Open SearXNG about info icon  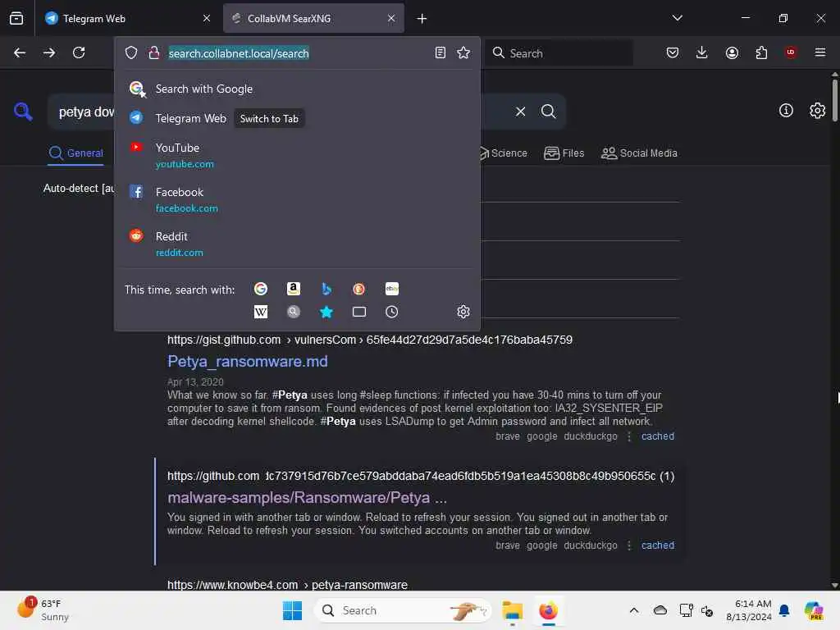[x=786, y=111]
